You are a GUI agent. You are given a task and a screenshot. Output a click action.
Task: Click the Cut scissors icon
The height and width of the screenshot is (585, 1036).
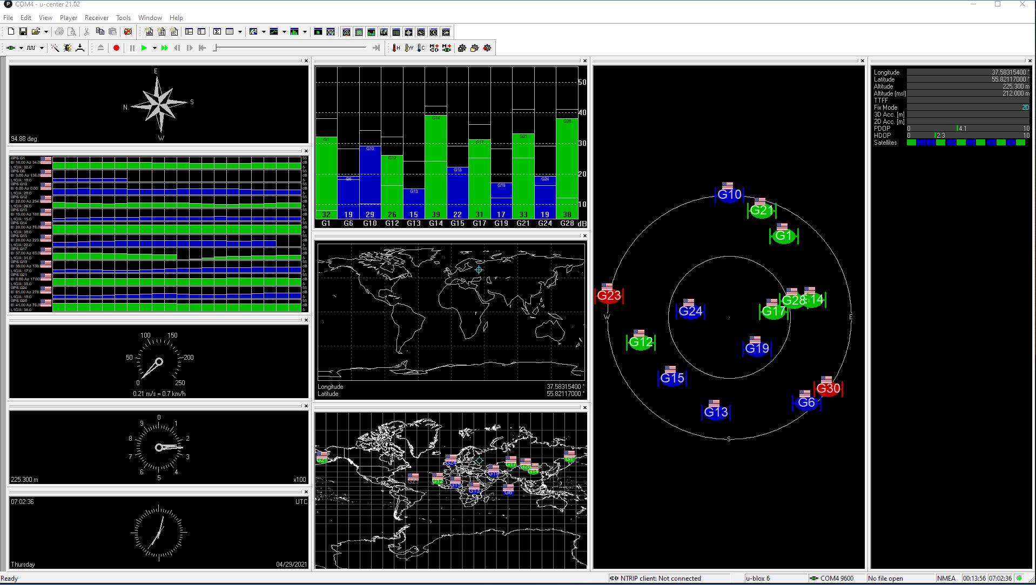coord(86,32)
